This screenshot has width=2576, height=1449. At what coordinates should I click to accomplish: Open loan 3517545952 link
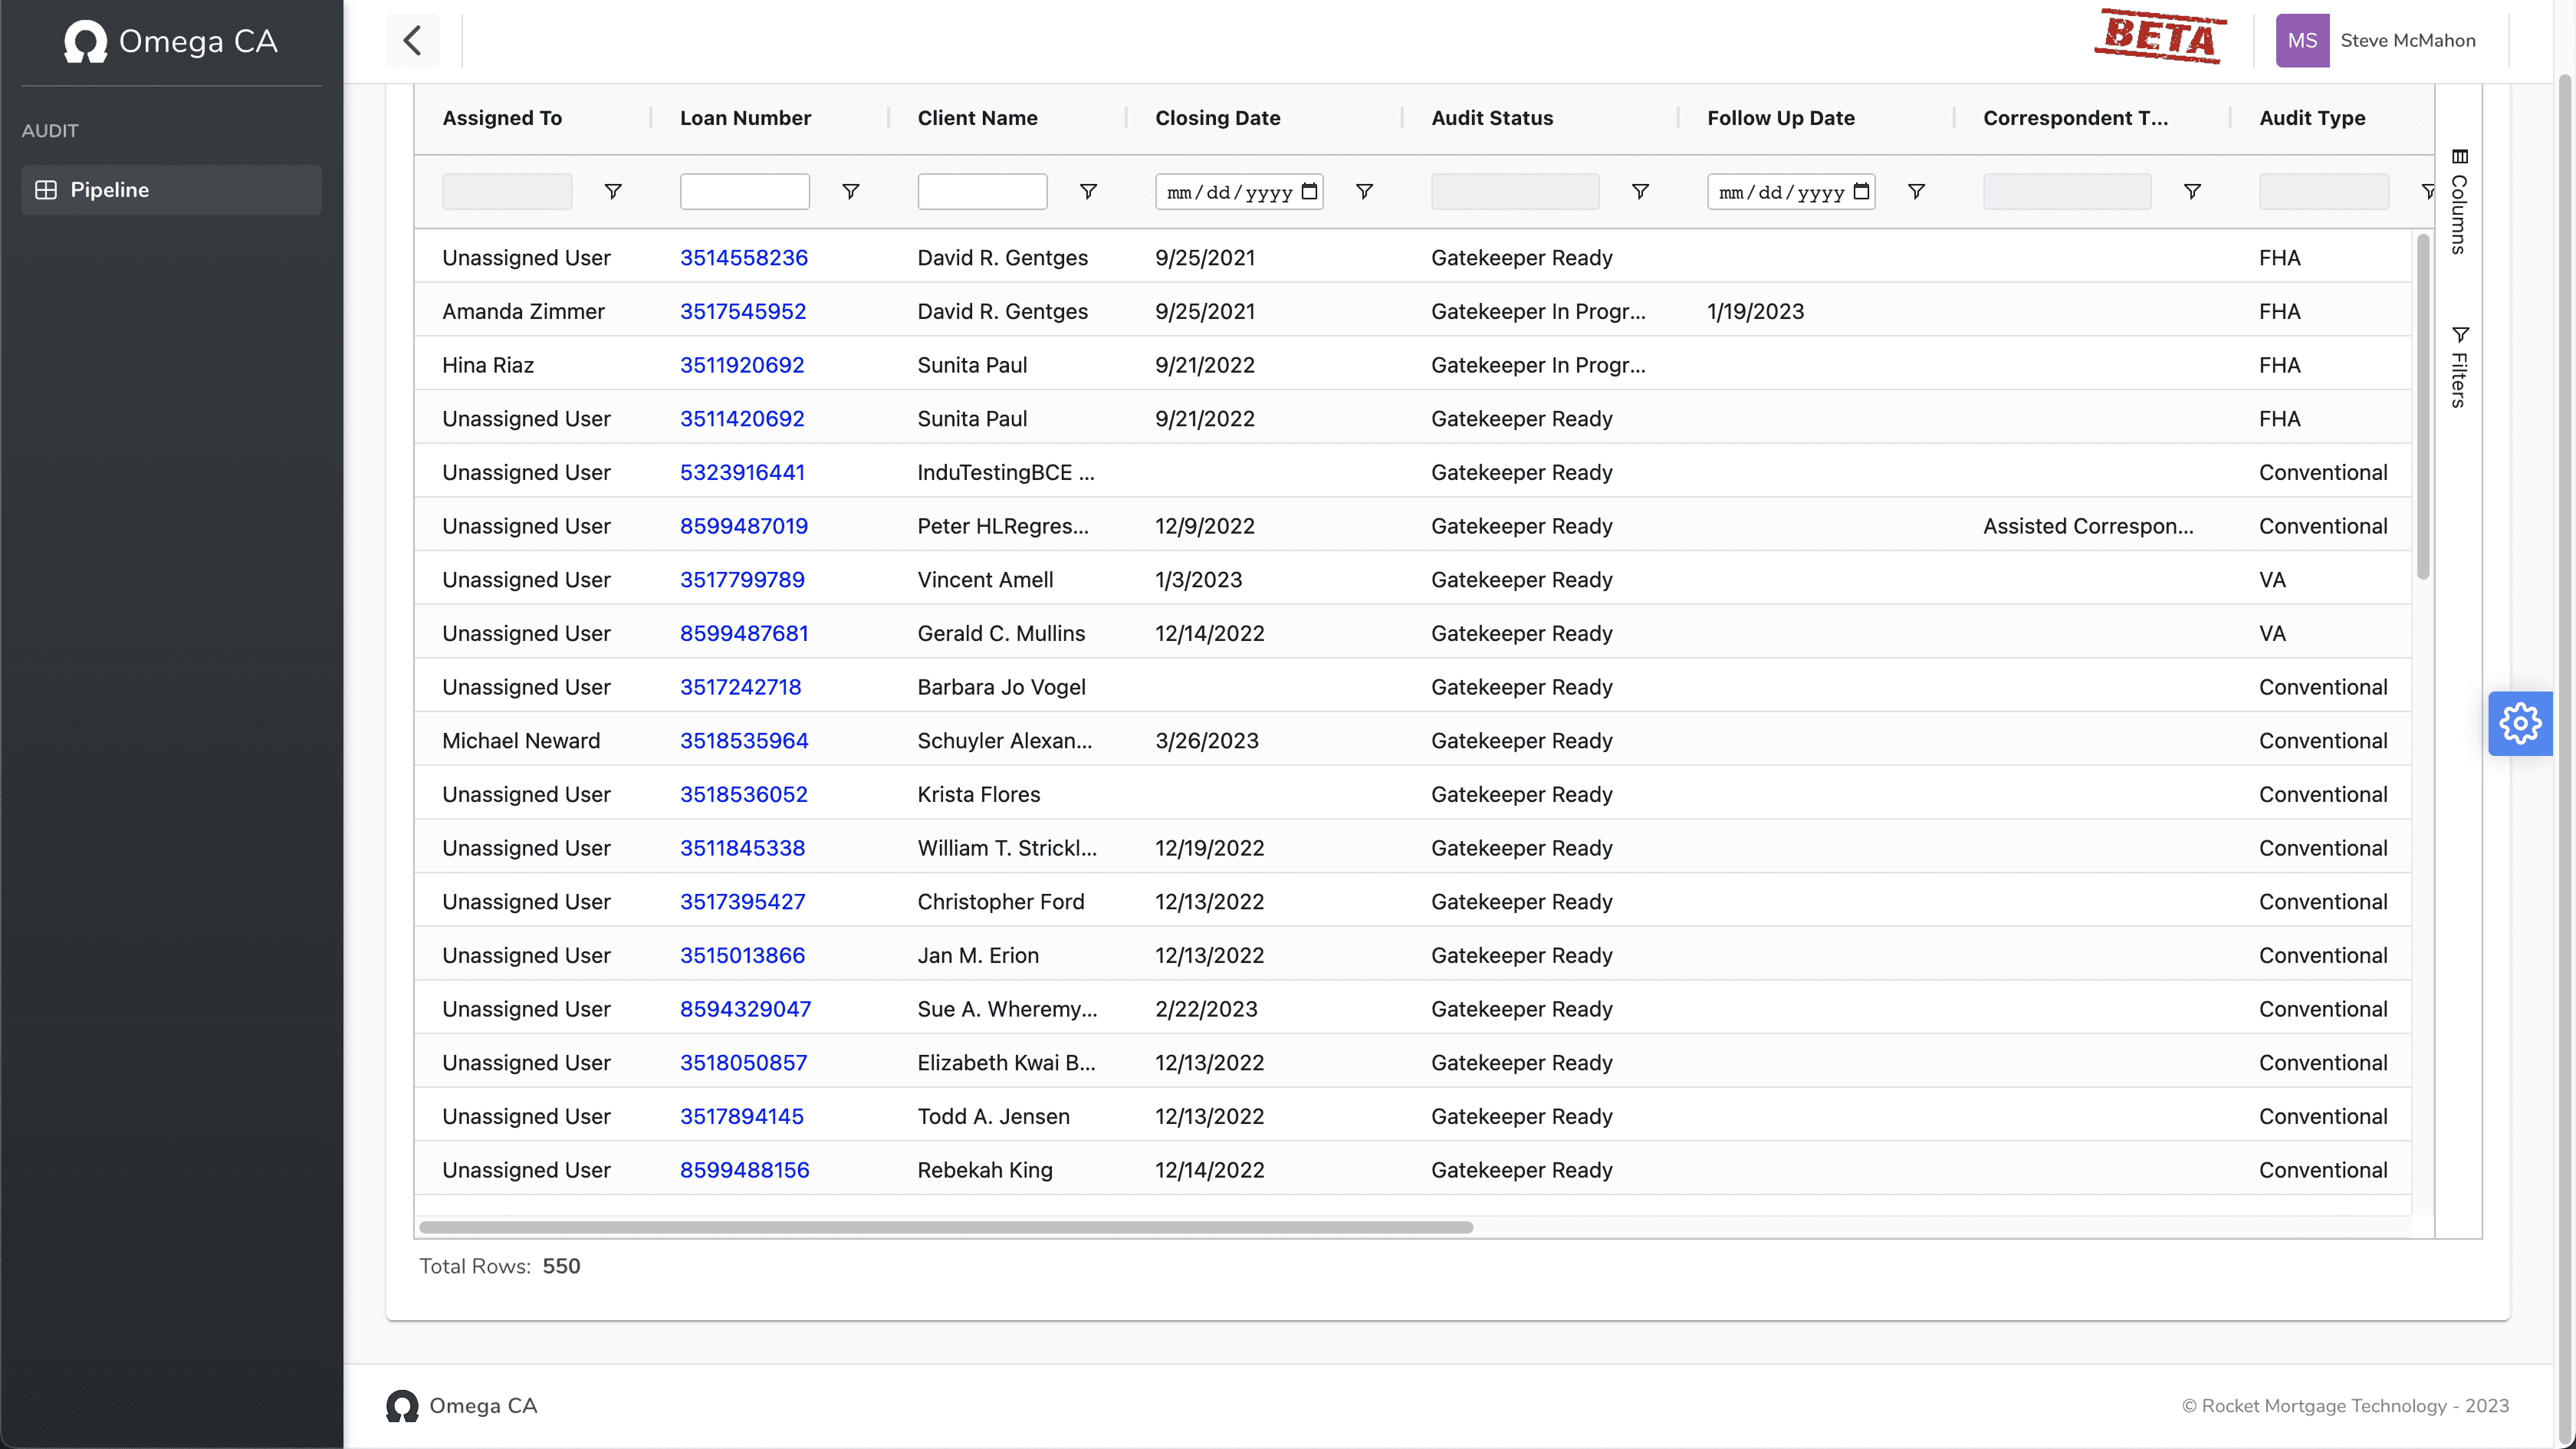pyautogui.click(x=742, y=311)
